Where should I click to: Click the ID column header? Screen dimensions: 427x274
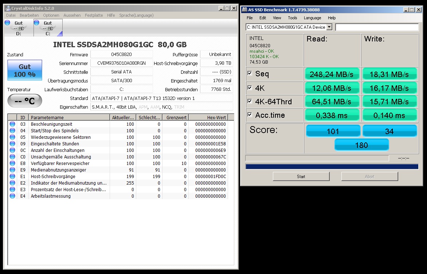point(23,117)
